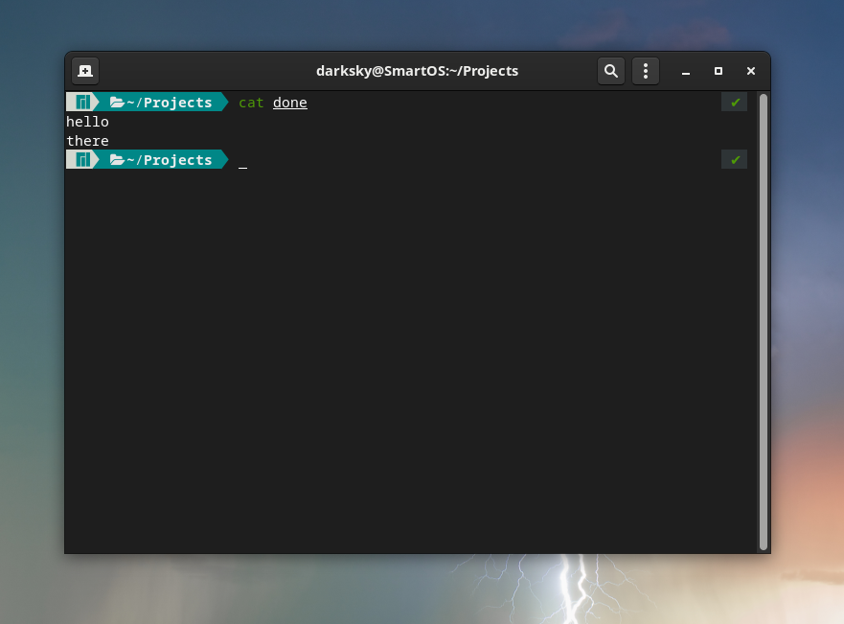Click the 'there' output line
The width and height of the screenshot is (844, 624).
pos(88,141)
